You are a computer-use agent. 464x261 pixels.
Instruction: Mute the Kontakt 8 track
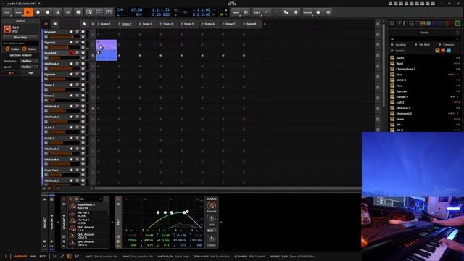point(83,53)
